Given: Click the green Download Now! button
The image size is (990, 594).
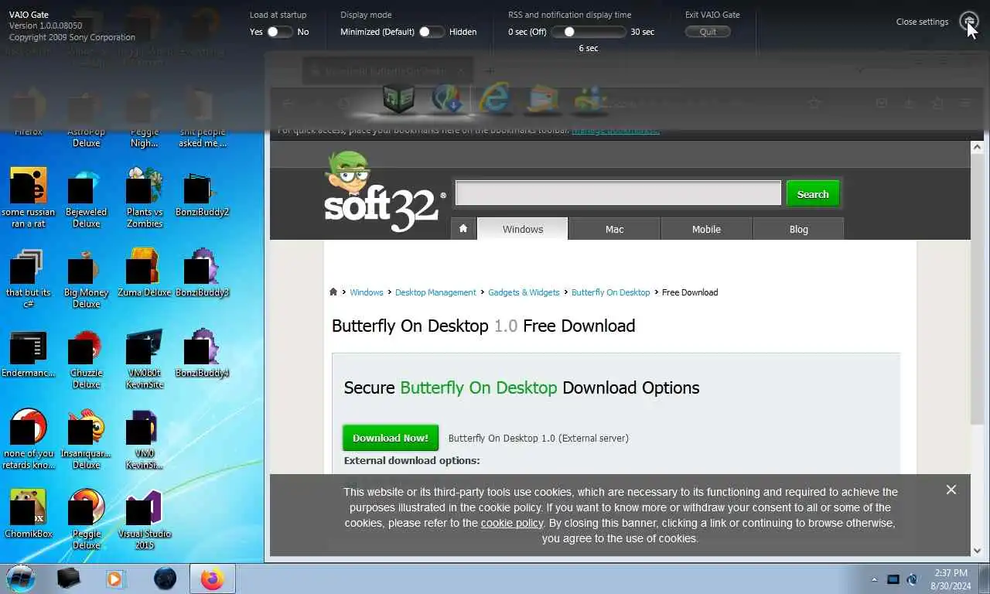Looking at the screenshot, I should pyautogui.click(x=391, y=438).
